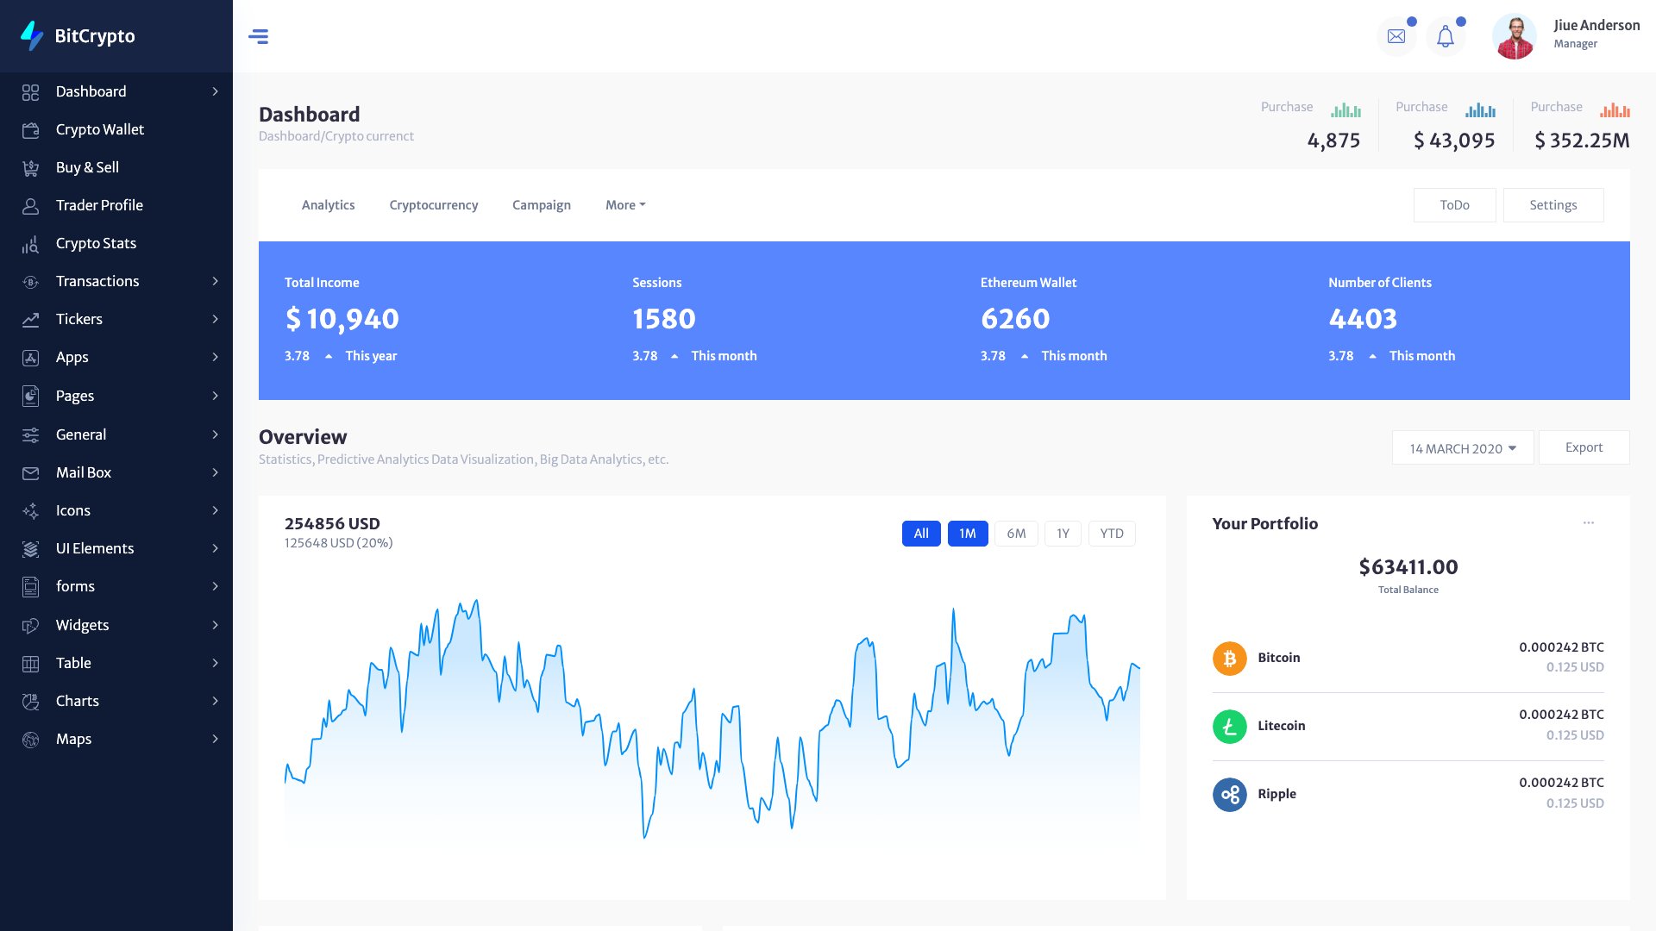Click the Bitcoin icon in Your Portfolio
1656x931 pixels.
coord(1229,658)
